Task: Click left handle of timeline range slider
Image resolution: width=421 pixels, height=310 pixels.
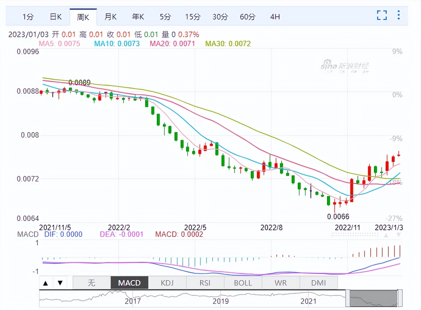Action: [347, 298]
